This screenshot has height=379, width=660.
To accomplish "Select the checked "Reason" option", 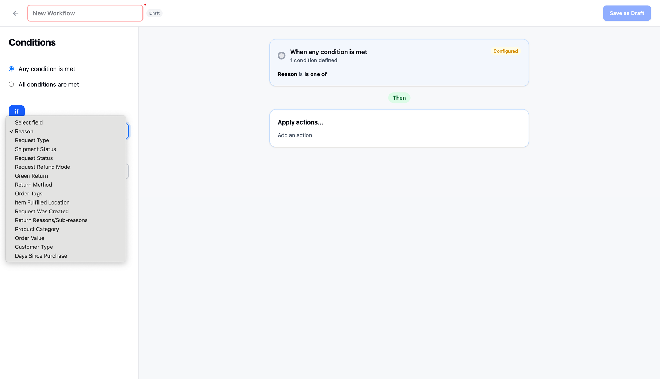I will coord(25,131).
